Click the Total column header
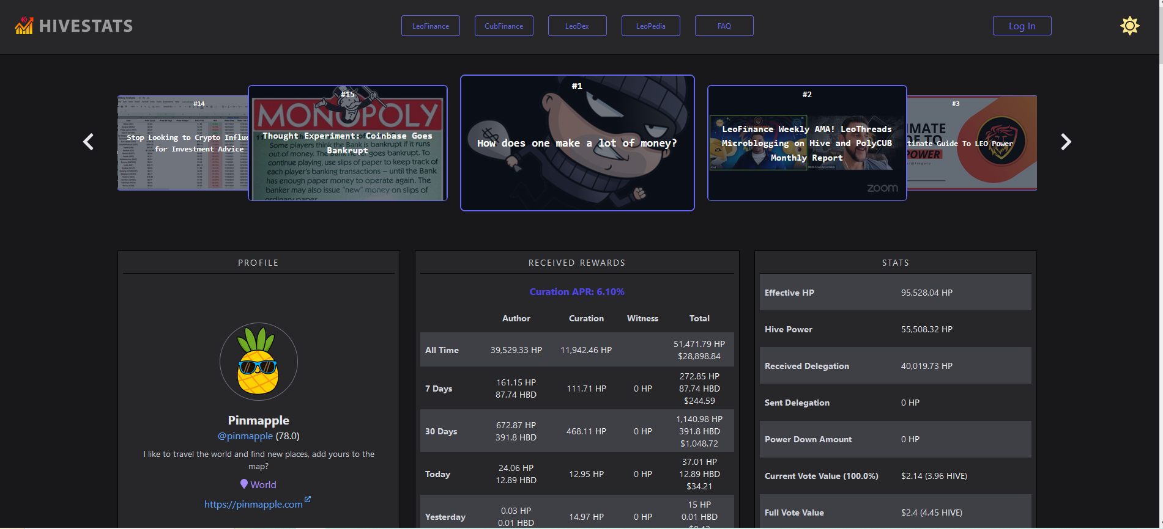Viewport: 1163px width, 529px height. (699, 318)
